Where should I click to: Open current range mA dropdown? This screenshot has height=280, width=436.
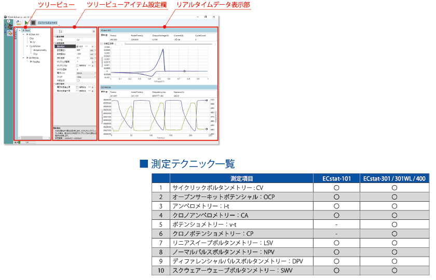(86, 73)
